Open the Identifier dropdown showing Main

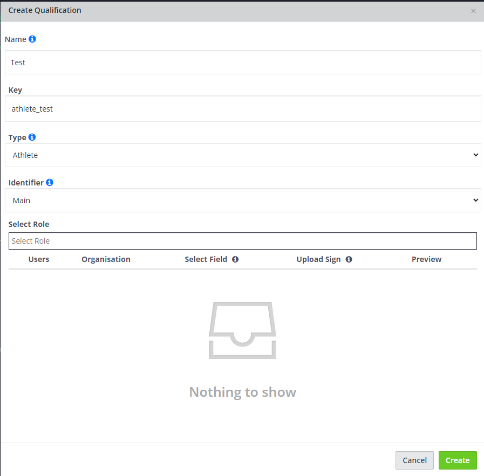pos(243,201)
